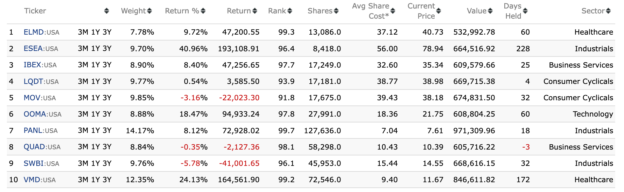Select ESEA current price 78.94
The height and width of the screenshot is (192, 624).
pos(433,49)
